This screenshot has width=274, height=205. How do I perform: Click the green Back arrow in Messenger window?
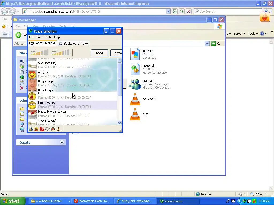pos(18,35)
